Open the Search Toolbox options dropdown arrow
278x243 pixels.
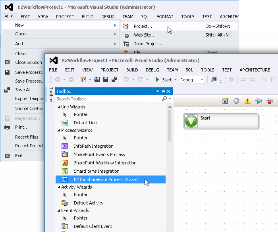(x=170, y=99)
